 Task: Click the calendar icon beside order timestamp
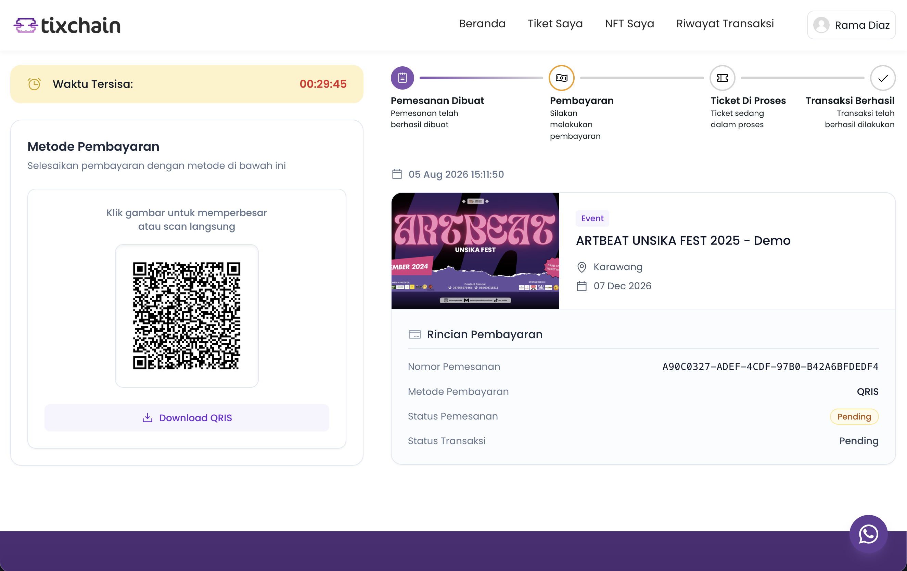pos(397,174)
